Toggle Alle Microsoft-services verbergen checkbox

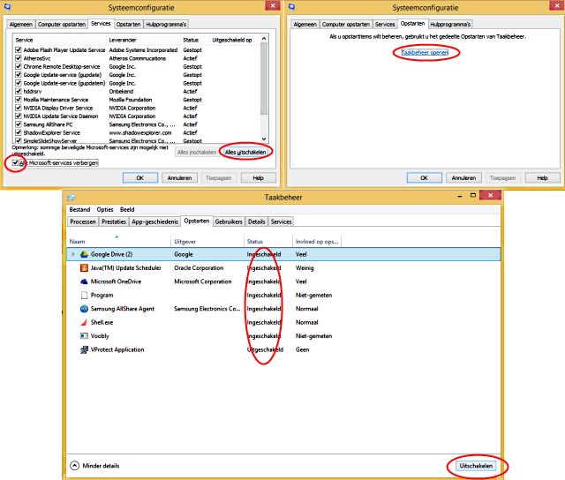point(15,162)
